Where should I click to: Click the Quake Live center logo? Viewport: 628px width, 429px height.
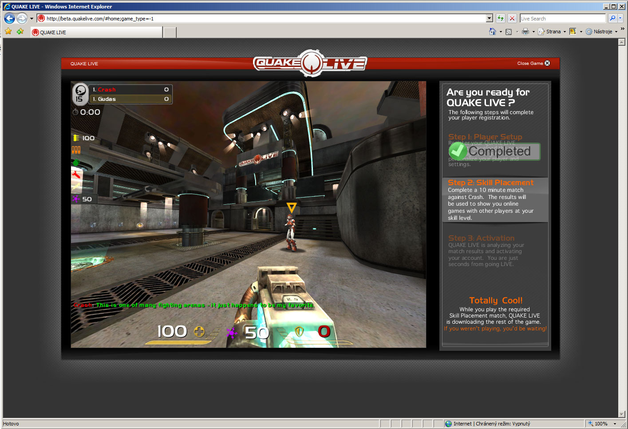click(310, 63)
